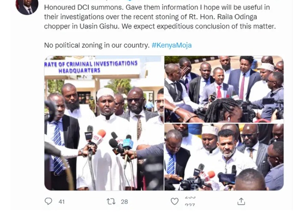Viewport: 308px width, 221px height.
Task: Click the retweet count showing 28
Action: tap(124, 202)
